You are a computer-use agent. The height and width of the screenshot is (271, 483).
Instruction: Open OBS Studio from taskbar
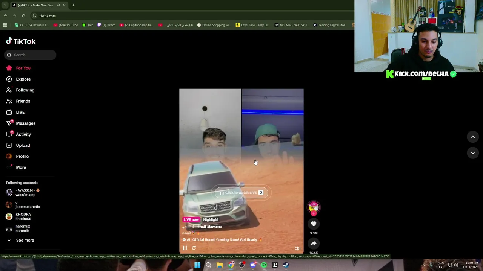(242, 265)
